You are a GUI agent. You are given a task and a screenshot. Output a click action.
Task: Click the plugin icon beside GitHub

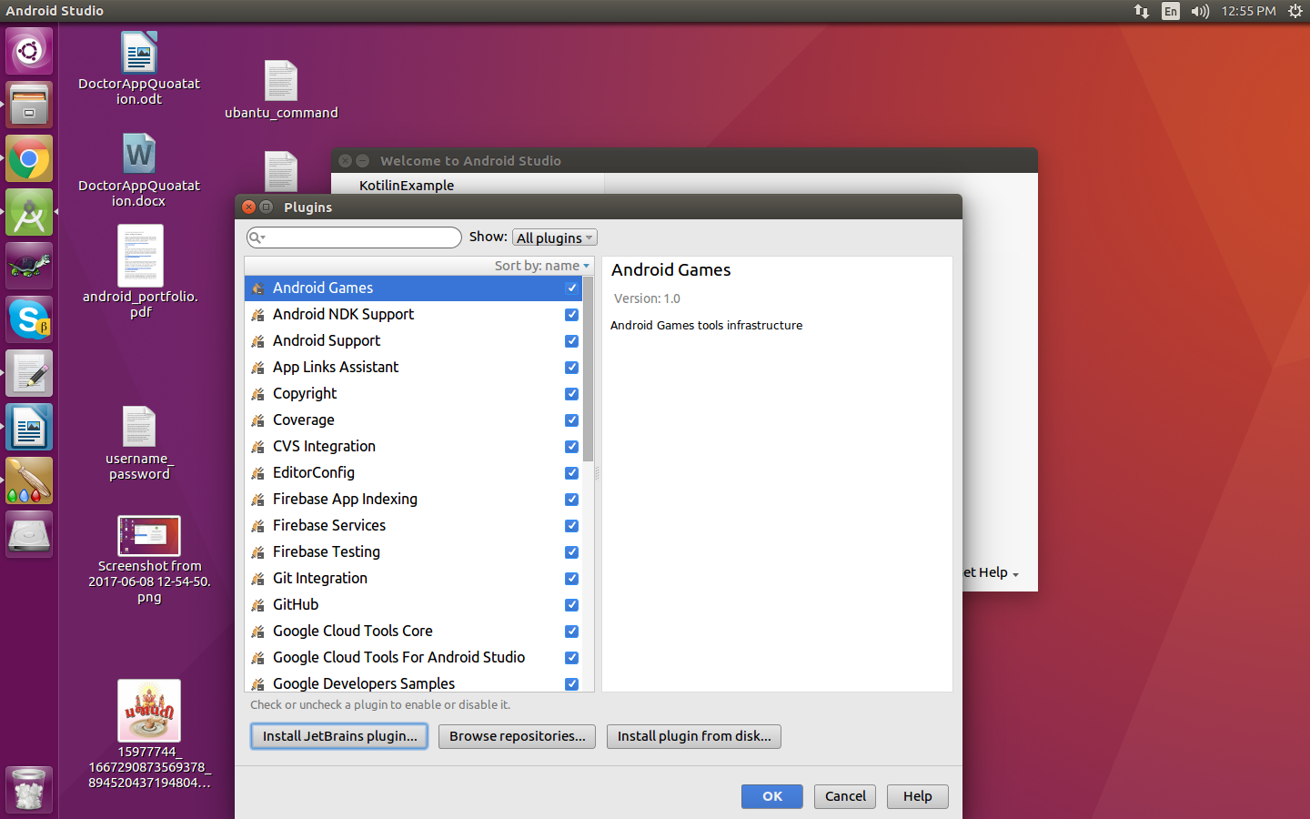click(258, 605)
